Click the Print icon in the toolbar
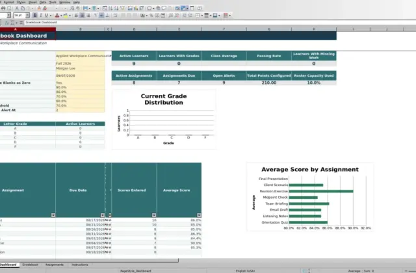416x273 pixels. pyautogui.click(x=3, y=8)
